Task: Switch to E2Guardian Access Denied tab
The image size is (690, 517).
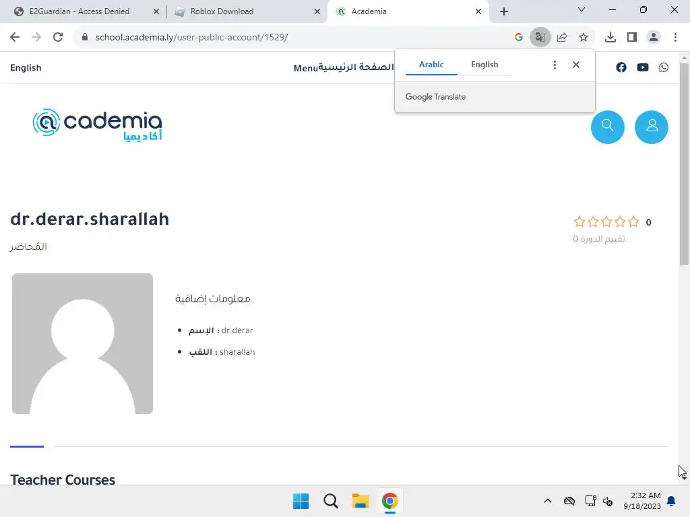Action: point(80,11)
